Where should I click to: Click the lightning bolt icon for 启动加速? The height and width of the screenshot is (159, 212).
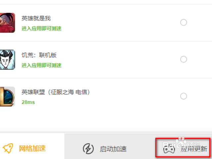(88, 149)
